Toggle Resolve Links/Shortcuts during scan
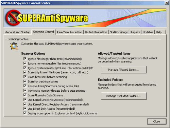Image resolution: width=170 pixels, height=128 pixels. click(25, 86)
